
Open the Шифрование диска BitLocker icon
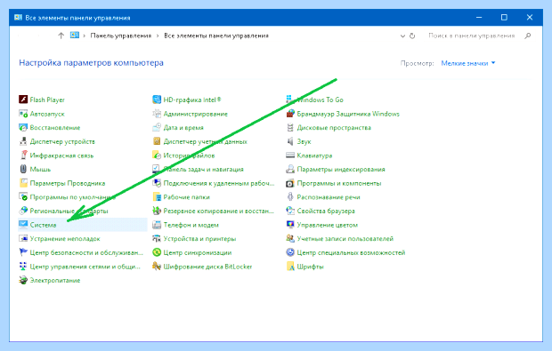click(157, 267)
